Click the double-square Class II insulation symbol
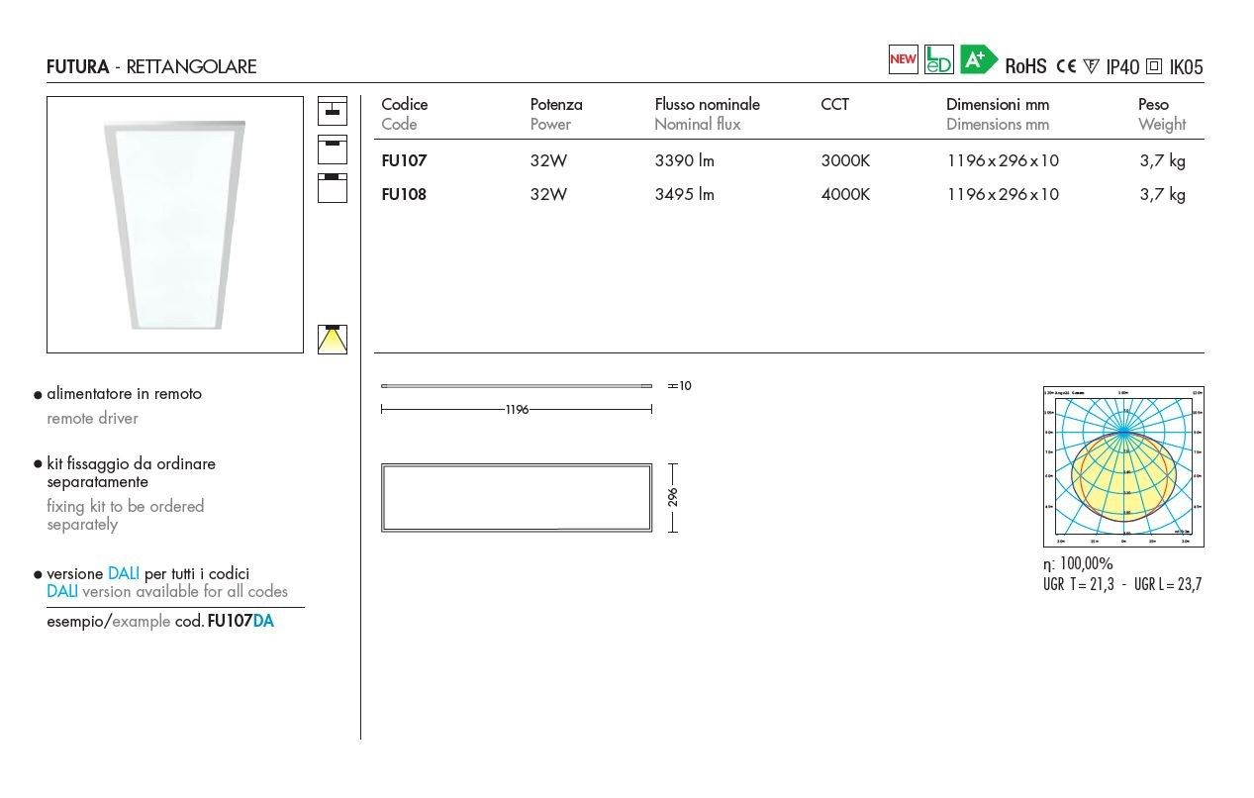 coord(1154,66)
